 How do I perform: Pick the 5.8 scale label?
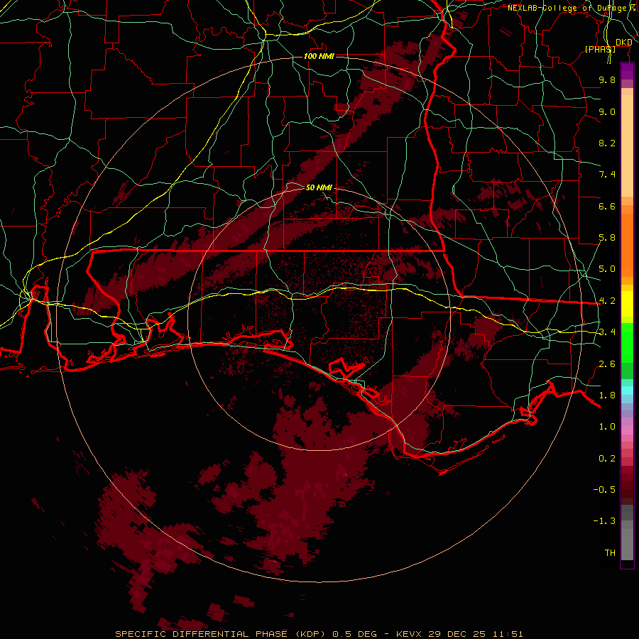(x=607, y=238)
